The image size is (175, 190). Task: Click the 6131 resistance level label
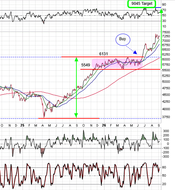click(103, 54)
